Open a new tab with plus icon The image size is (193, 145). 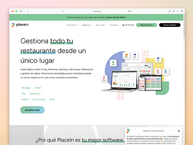coord(178,11)
